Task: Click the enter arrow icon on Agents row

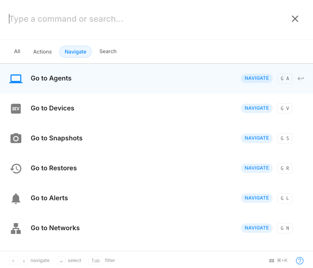Action: pos(301,79)
